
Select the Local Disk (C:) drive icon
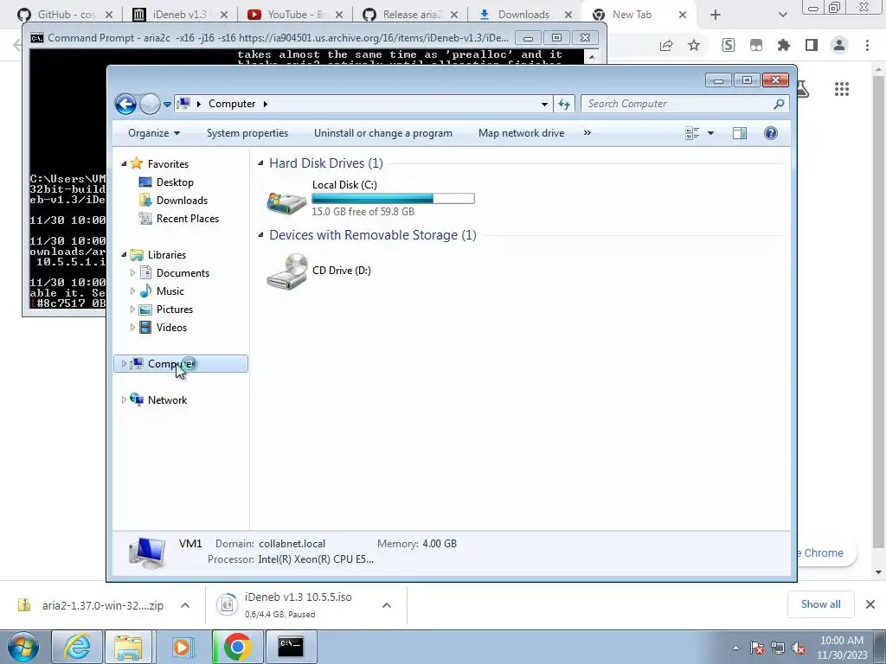[286, 202]
